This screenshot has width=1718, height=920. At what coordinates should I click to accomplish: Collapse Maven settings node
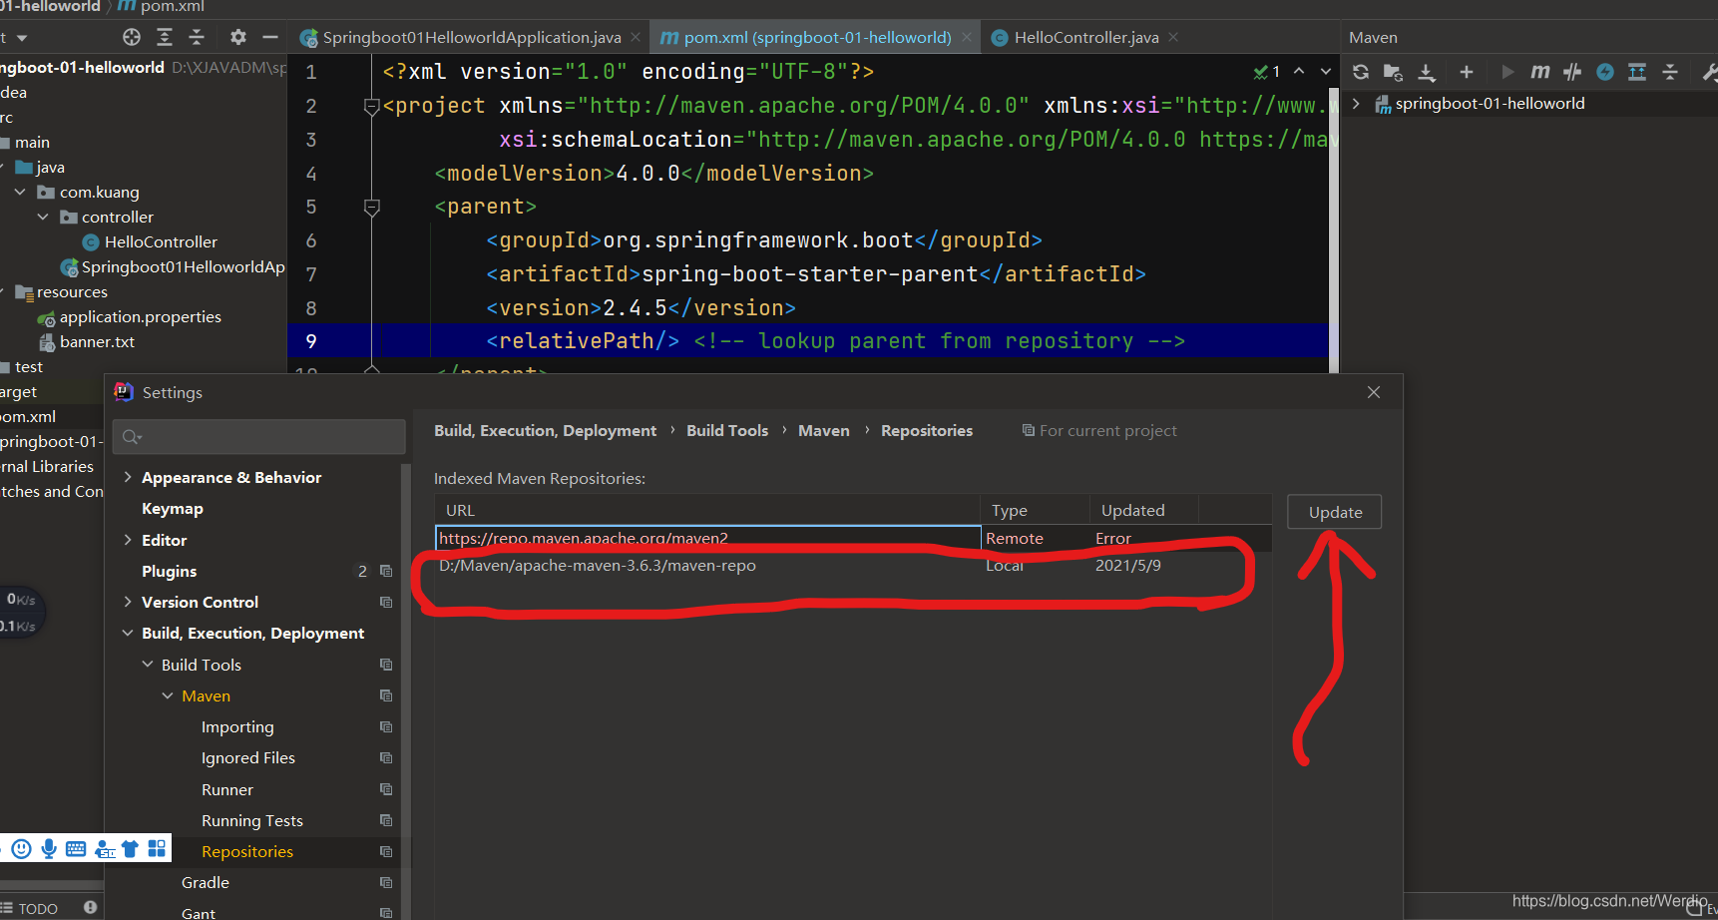168,695
